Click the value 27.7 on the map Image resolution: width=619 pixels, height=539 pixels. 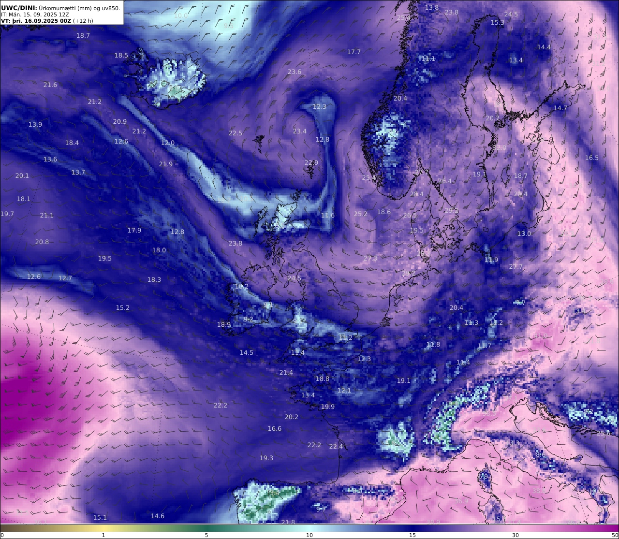point(516,267)
